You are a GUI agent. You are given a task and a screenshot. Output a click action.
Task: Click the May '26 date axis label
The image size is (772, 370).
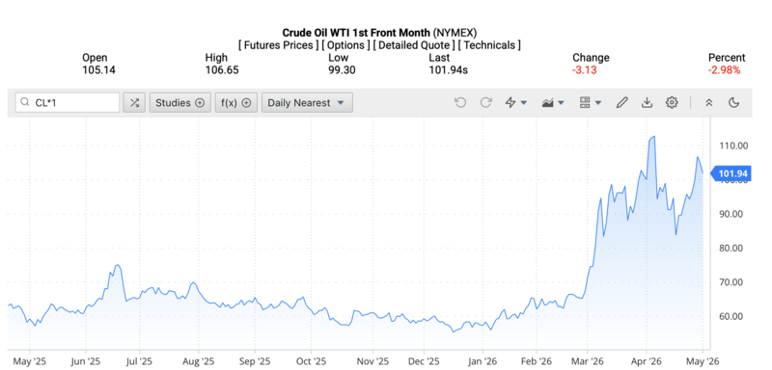(x=703, y=361)
